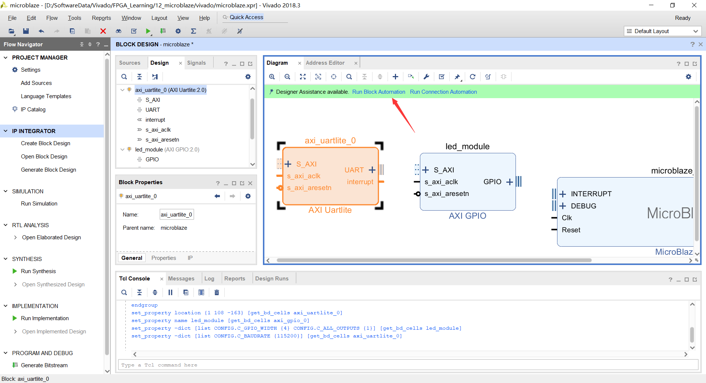Image resolution: width=706 pixels, height=383 pixels.
Task: Collapse the axi_uartlite_0 tree node
Action: coord(122,90)
